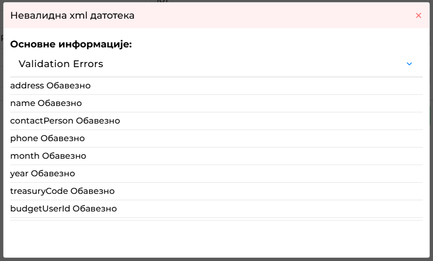Screen dimensions: 433x261
Task: Click the empty white area below the error list
Action: pyautogui.click(x=217, y=239)
